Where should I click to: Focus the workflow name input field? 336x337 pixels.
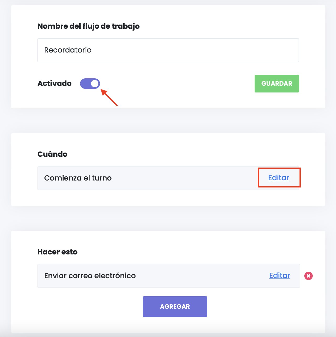(168, 50)
